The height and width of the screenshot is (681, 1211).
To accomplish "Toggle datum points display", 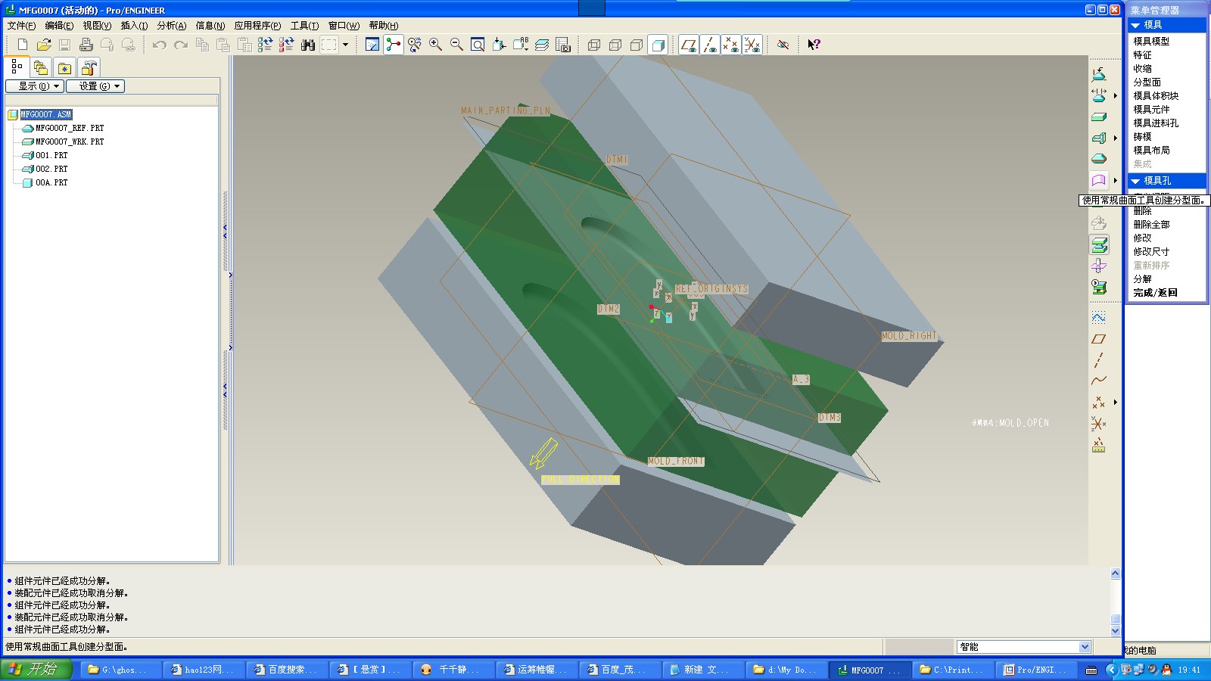I will pos(730,45).
